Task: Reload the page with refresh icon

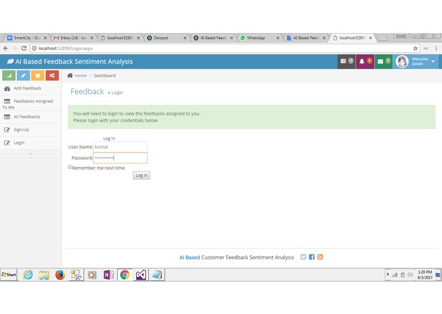Action: pyautogui.click(x=24, y=48)
